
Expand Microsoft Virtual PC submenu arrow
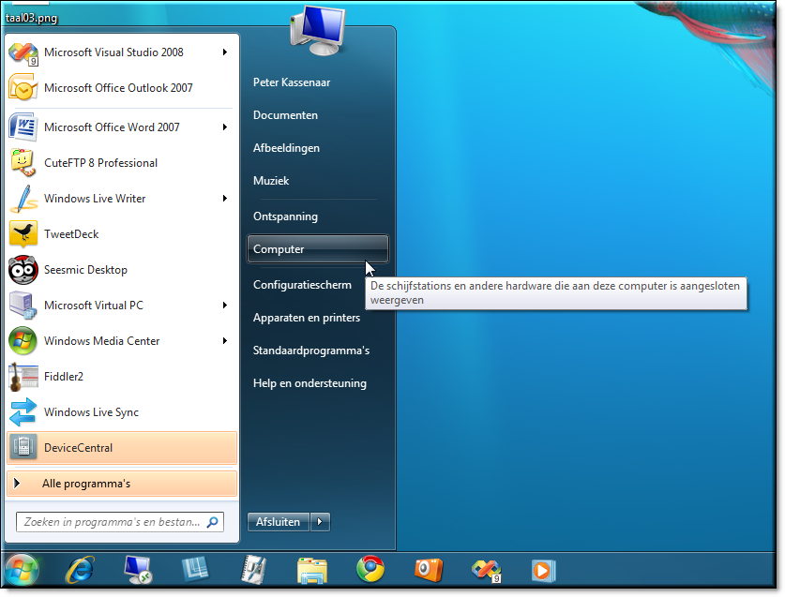click(225, 306)
